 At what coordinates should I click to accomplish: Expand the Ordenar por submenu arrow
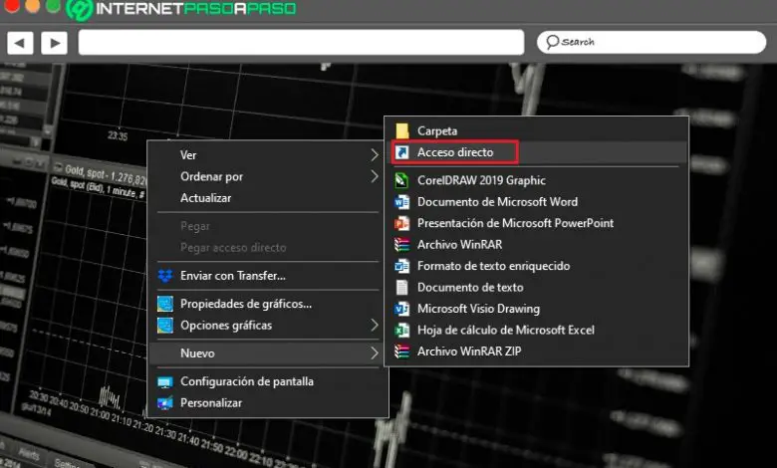click(375, 176)
